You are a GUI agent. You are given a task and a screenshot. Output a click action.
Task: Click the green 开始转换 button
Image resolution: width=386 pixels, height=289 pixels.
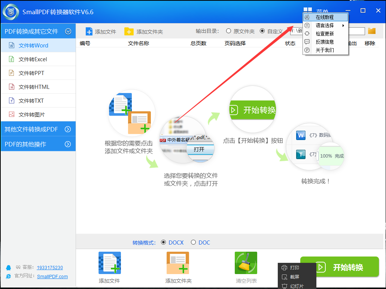click(340, 267)
